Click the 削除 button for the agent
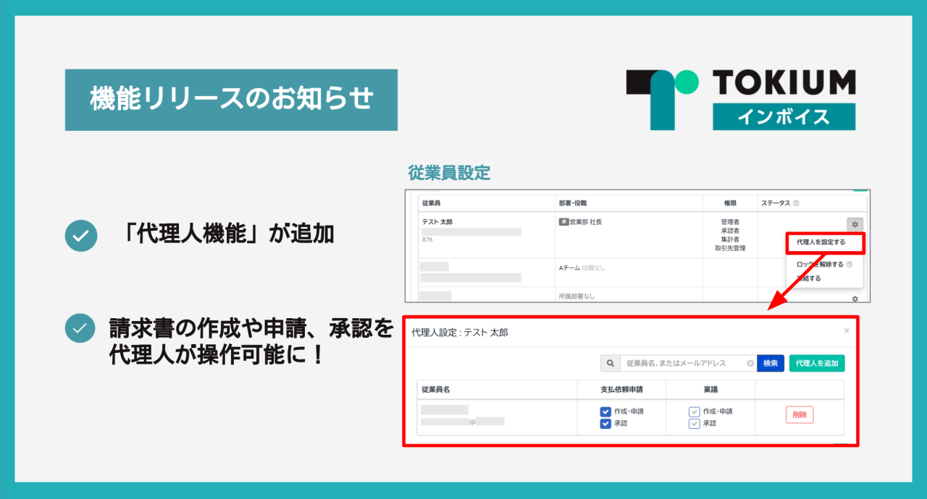The height and width of the screenshot is (499, 927). (x=800, y=415)
